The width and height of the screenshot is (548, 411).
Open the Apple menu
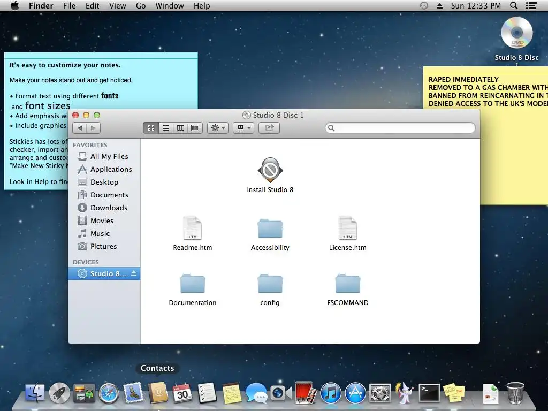(14, 6)
